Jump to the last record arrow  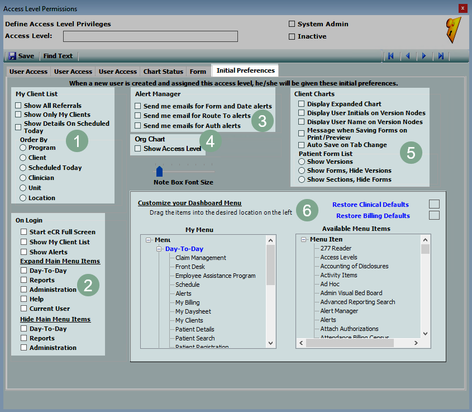coord(441,56)
